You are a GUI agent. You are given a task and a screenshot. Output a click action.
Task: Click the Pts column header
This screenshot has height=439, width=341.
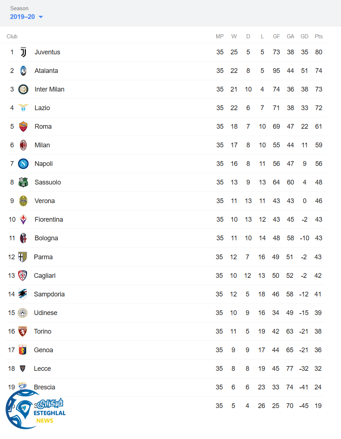click(319, 36)
